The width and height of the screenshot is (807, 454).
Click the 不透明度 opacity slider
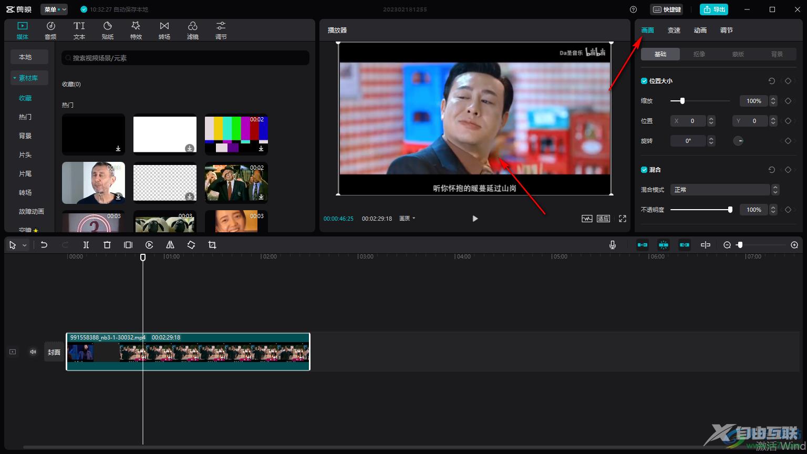(700, 210)
